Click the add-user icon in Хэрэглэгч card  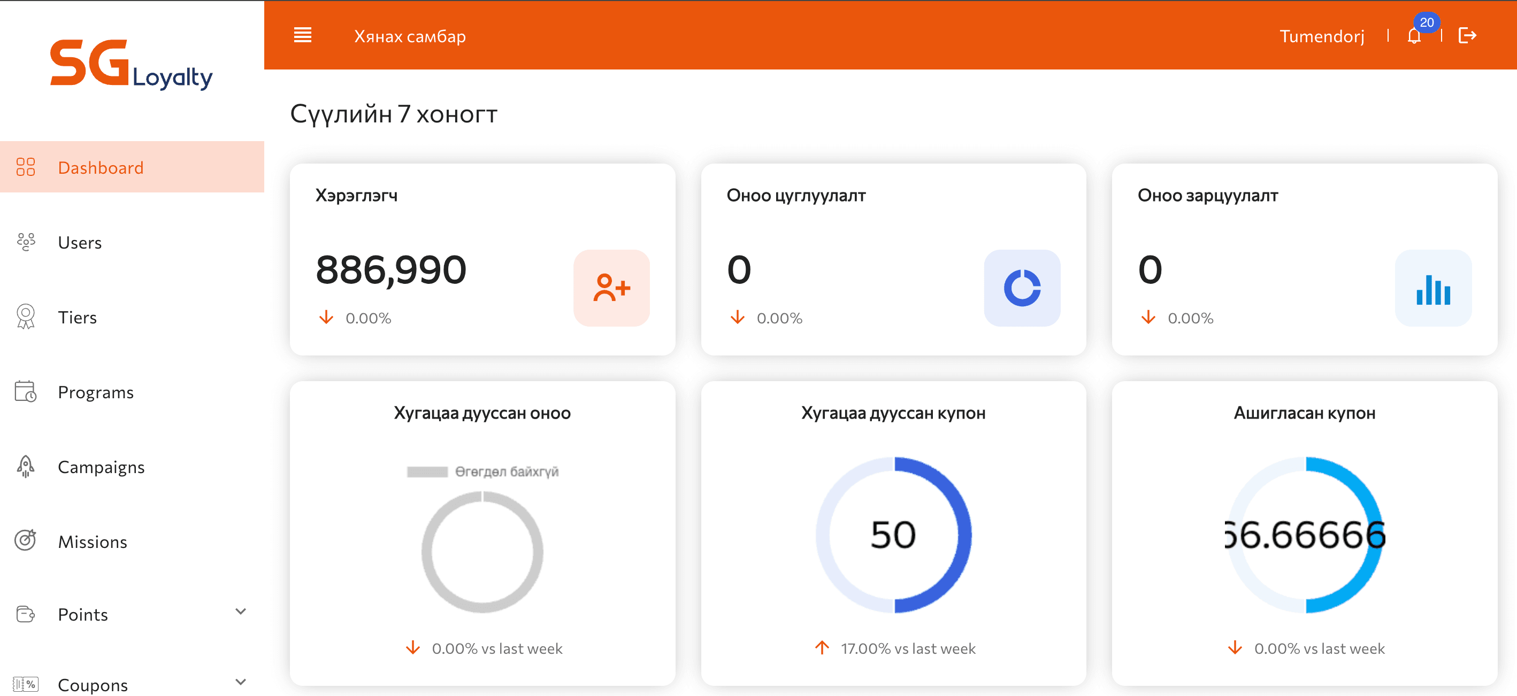click(x=611, y=288)
